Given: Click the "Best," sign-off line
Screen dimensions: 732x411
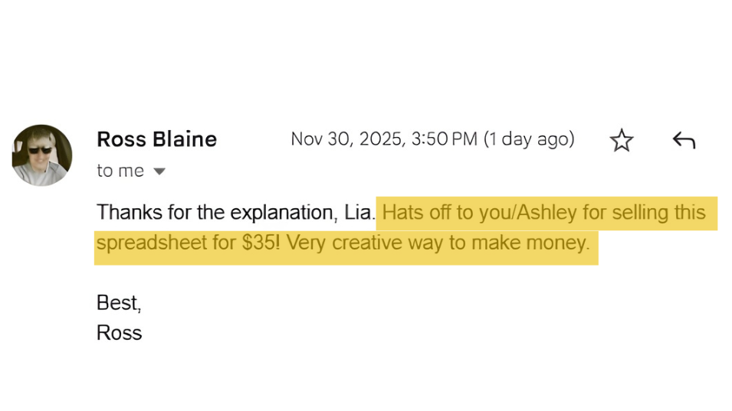Looking at the screenshot, I should point(119,303).
